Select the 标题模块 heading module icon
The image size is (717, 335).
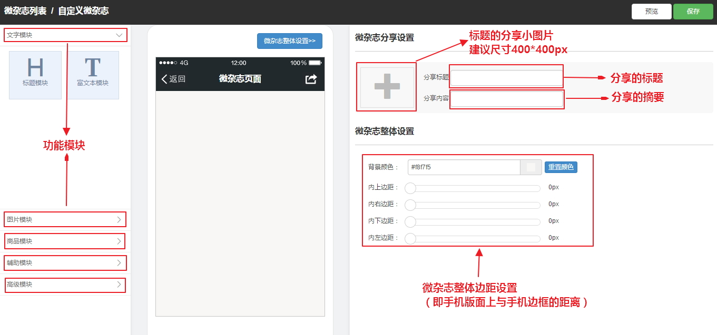click(x=35, y=75)
